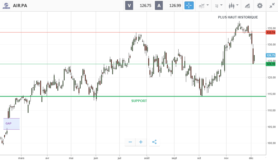The width and height of the screenshot is (278, 162).
Task: Click the red 133,74 price label
Action: pos(271,32)
